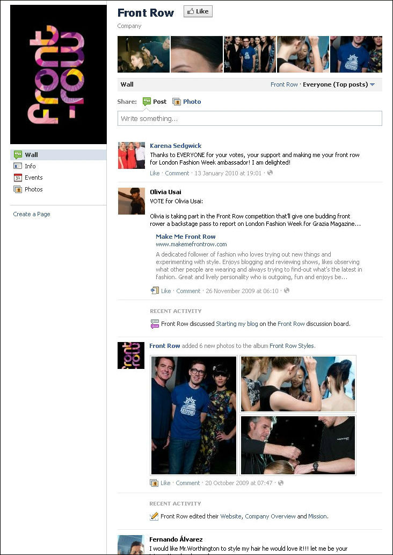
Task: Switch wall filter to Front Row
Action: 284,84
